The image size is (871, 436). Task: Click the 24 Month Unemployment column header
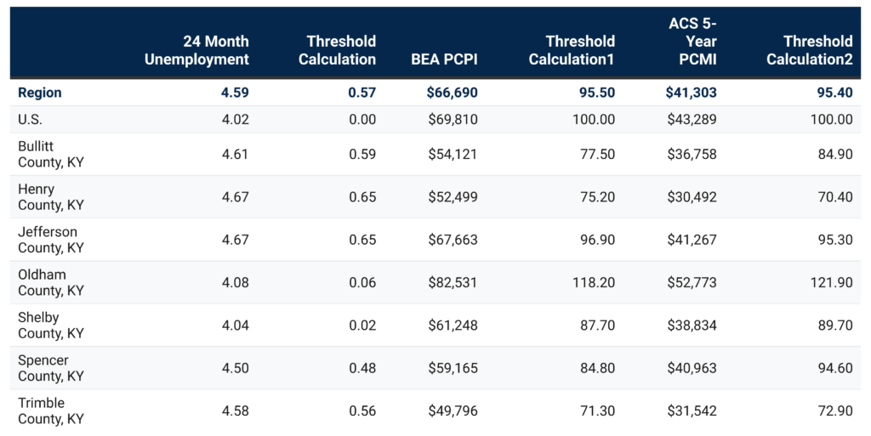coord(215,50)
